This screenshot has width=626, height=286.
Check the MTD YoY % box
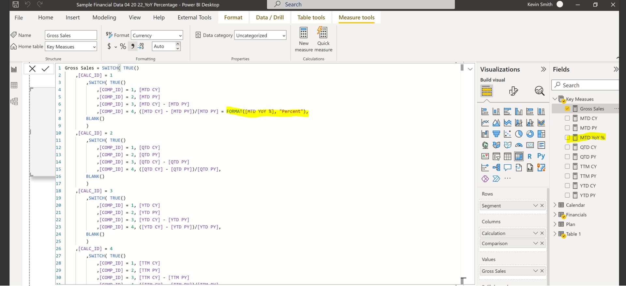(567, 138)
